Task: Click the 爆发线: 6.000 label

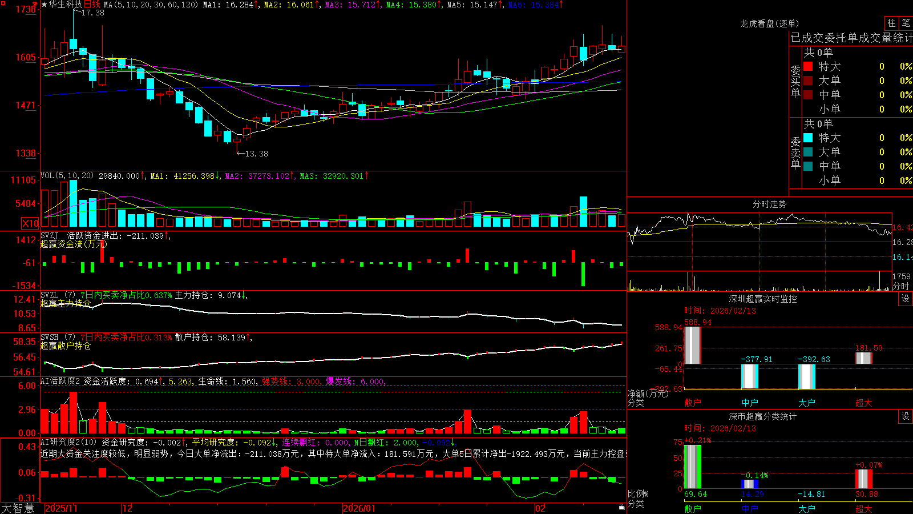Action: (355, 382)
